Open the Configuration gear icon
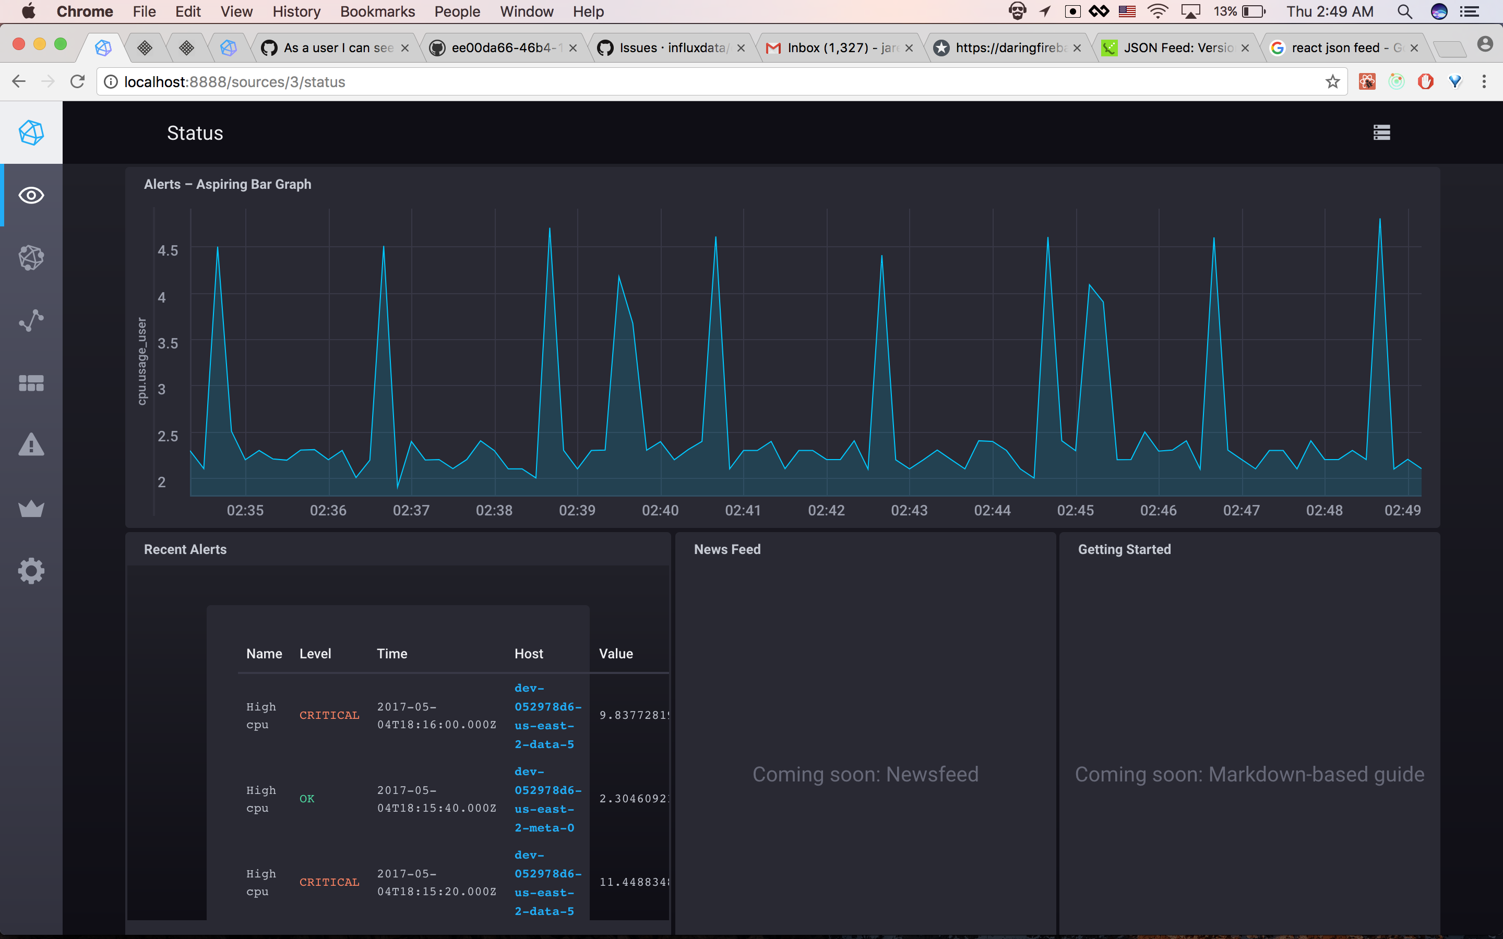 tap(31, 571)
